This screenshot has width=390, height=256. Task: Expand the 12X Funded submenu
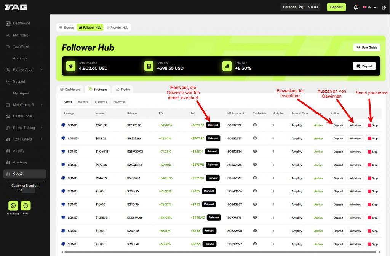(x=41, y=139)
